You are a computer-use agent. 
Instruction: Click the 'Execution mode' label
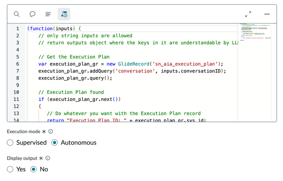click(x=24, y=132)
